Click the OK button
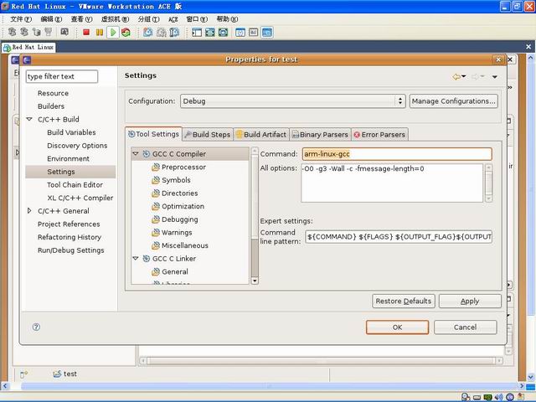The width and height of the screenshot is (536, 402). click(x=397, y=327)
